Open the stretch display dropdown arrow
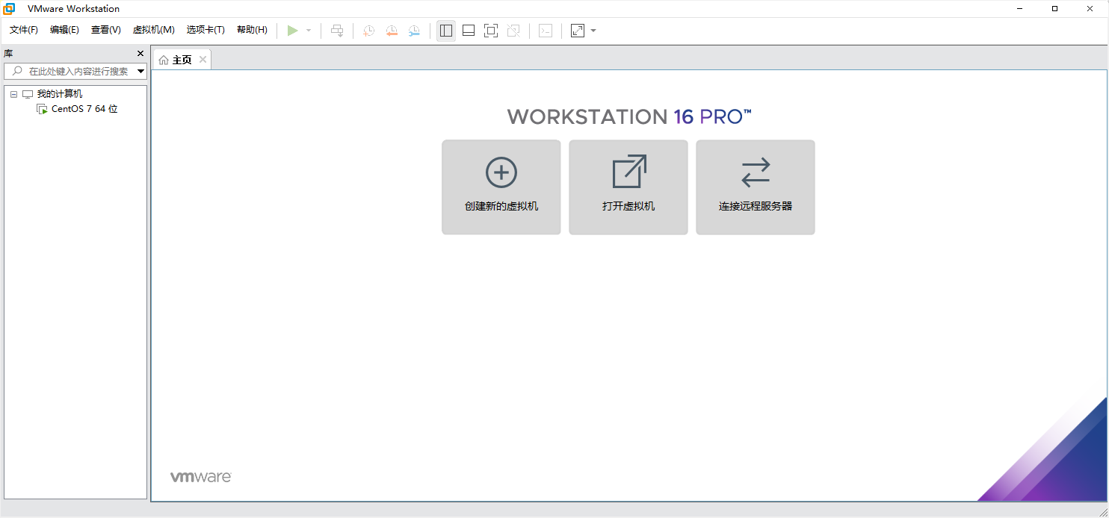 593,31
